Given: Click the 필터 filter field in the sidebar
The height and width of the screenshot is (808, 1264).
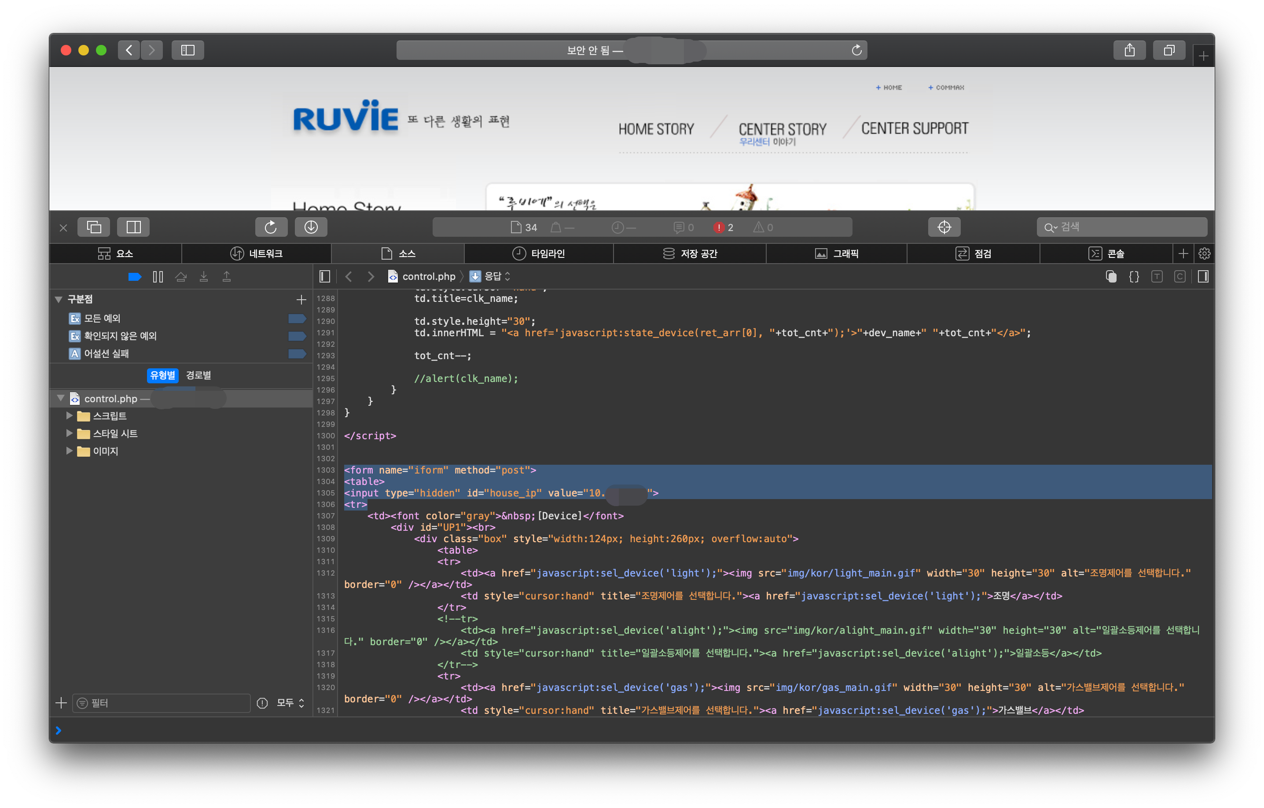Looking at the screenshot, I should tap(163, 703).
